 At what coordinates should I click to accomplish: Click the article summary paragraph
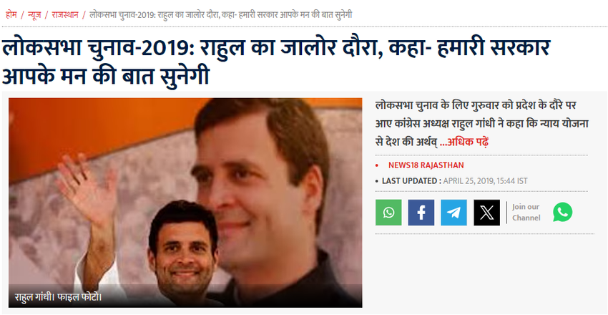coord(482,124)
